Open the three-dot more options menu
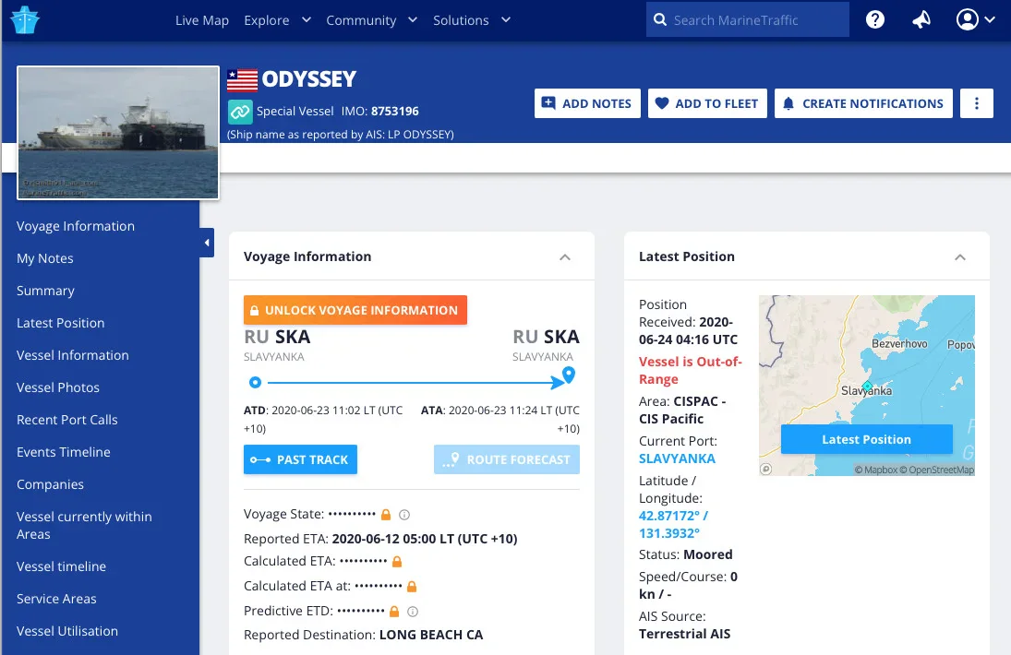1011x655 pixels. (976, 103)
